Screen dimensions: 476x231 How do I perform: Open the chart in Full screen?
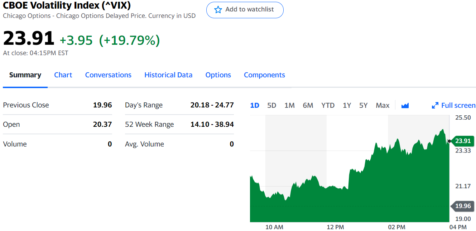coord(454,105)
